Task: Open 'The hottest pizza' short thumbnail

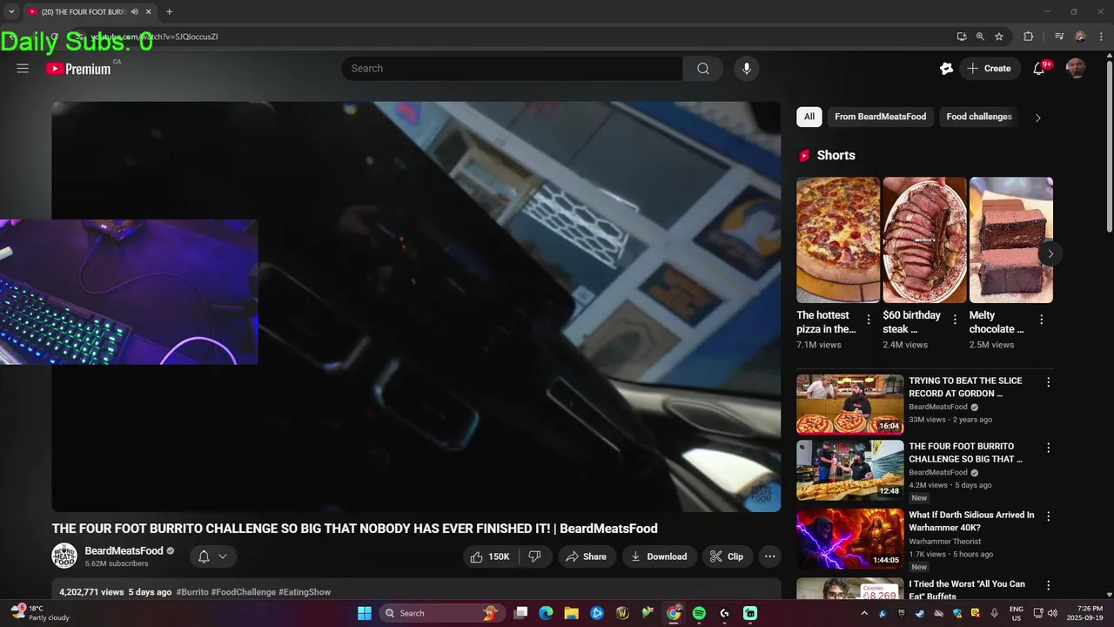Action: [x=838, y=240]
